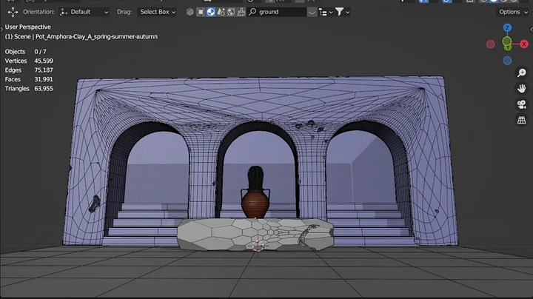Click the funnel filter icon

(x=339, y=12)
